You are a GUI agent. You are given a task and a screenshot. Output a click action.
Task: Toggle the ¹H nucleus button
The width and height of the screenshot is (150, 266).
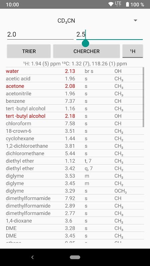click(133, 51)
